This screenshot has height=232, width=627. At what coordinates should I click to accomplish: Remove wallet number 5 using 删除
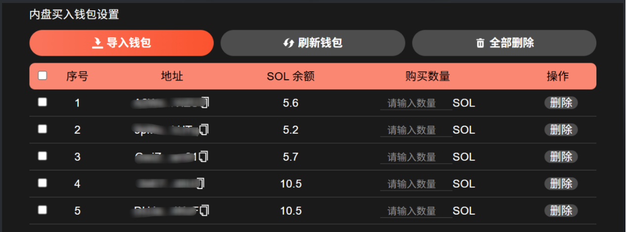pos(561,210)
